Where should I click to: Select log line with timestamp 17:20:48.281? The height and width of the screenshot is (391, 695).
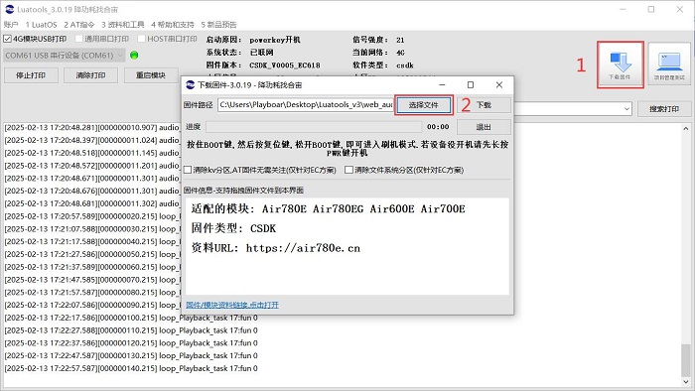[x=92, y=128]
